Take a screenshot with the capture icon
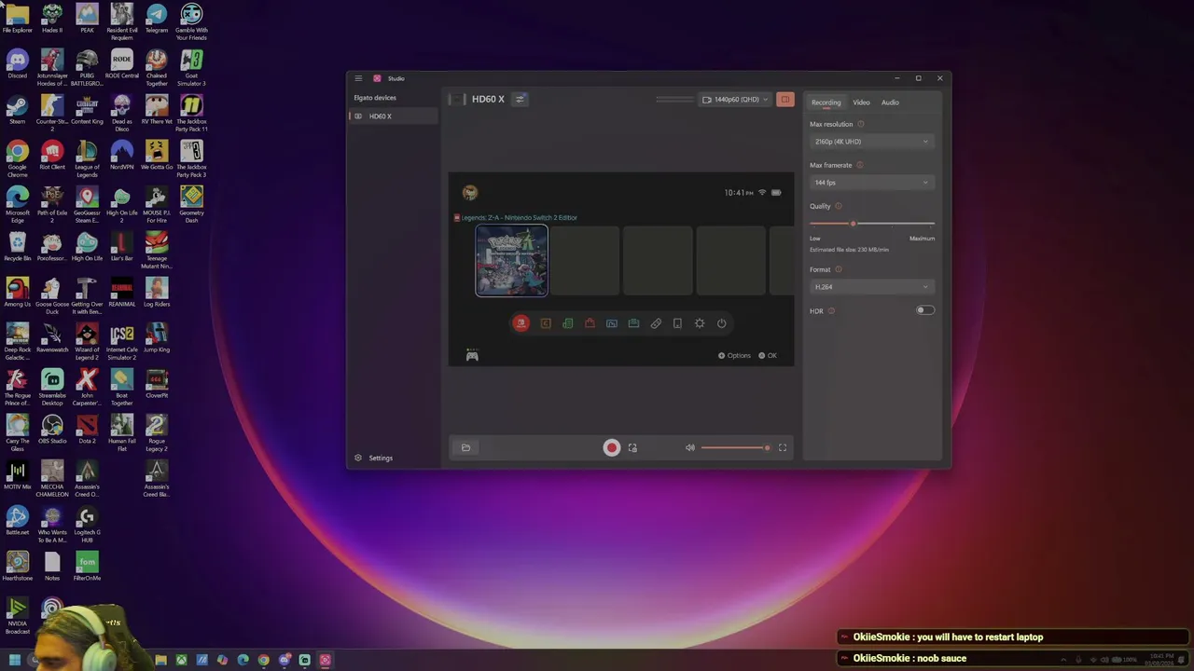This screenshot has width=1194, height=671. [x=632, y=448]
